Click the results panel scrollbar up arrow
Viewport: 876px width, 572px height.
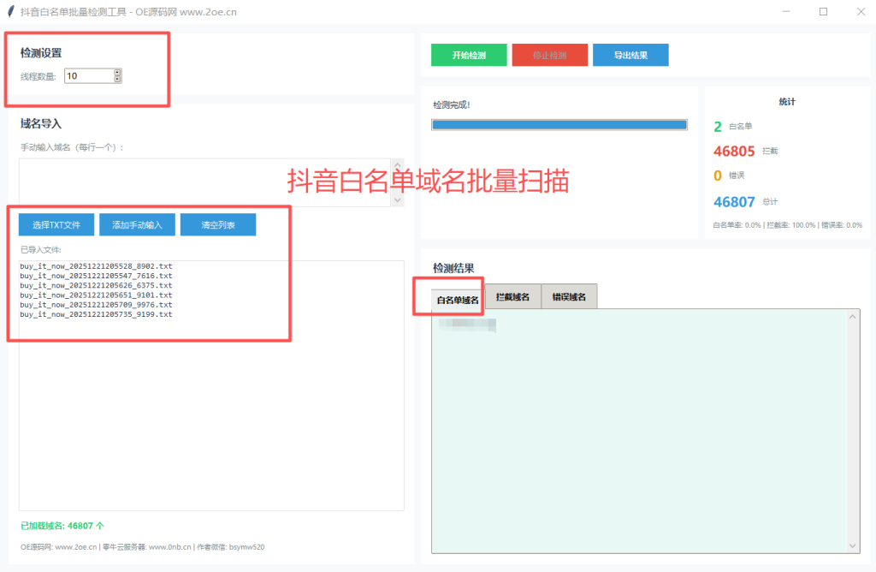coord(852,315)
